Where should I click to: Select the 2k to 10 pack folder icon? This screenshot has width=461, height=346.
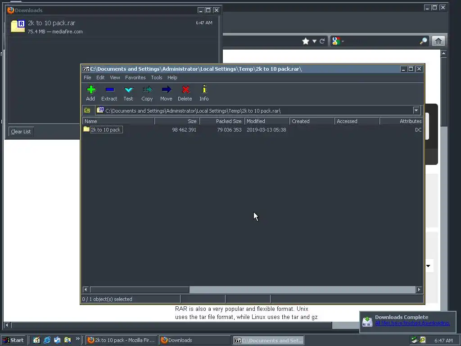86,129
